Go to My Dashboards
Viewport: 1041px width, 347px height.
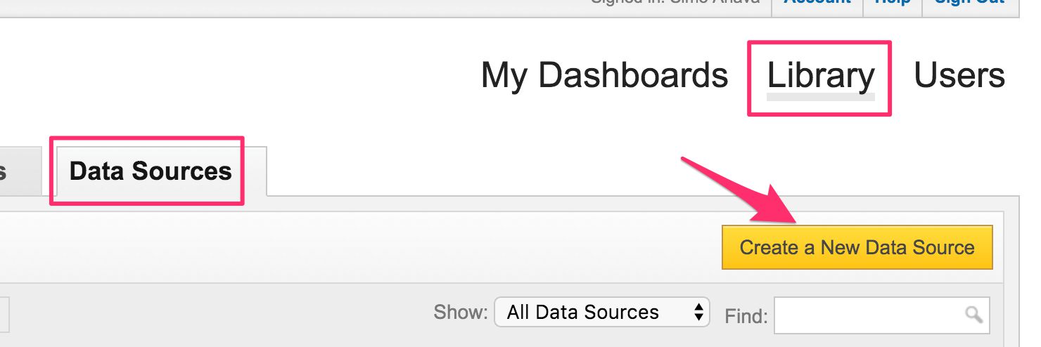pos(604,75)
